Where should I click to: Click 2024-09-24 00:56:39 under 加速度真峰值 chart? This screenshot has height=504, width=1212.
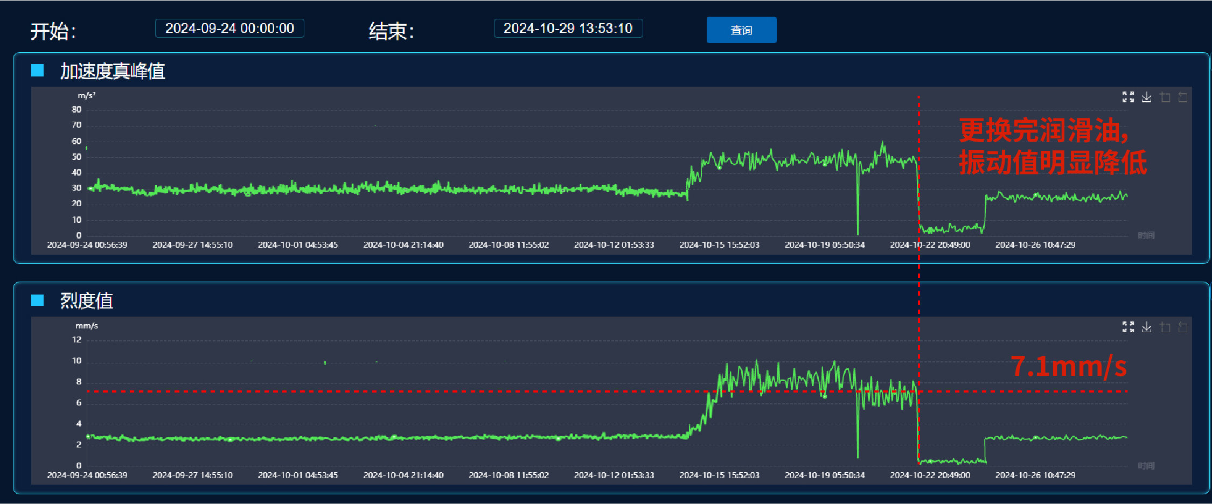coord(87,244)
